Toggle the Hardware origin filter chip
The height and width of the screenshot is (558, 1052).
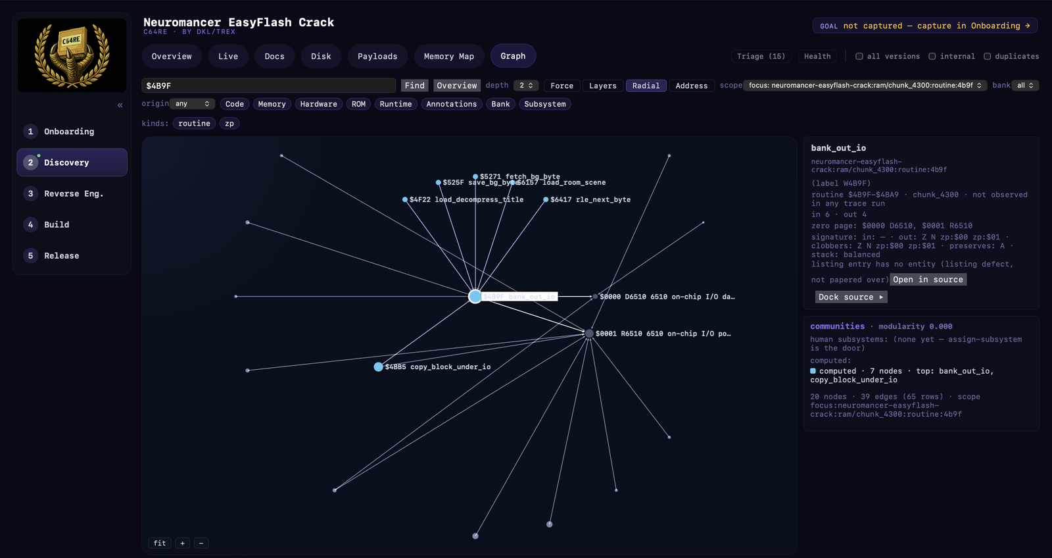318,104
